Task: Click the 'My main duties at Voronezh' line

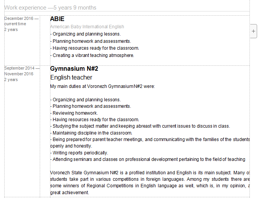Action: coord(102,86)
